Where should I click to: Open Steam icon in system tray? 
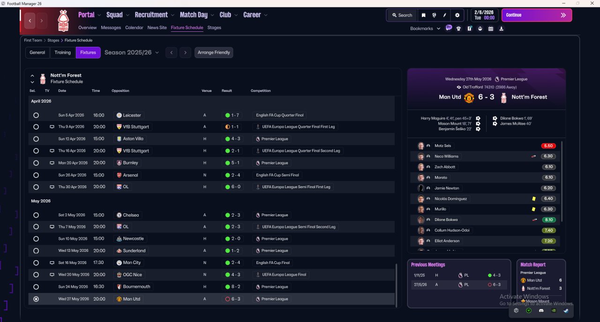pos(566,310)
